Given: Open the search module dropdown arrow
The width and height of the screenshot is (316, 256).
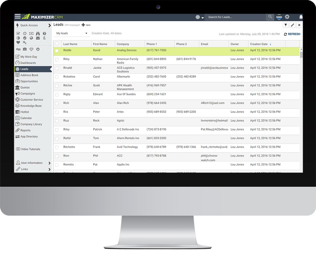Looking at the screenshot, I should 203,17.
